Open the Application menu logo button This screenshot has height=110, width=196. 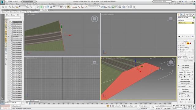2,2
